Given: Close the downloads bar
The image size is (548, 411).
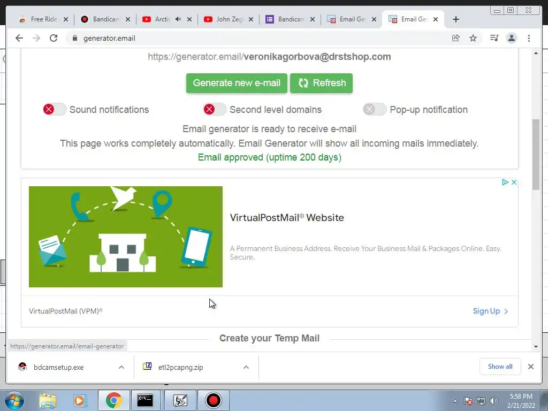Looking at the screenshot, I should click(x=530, y=367).
